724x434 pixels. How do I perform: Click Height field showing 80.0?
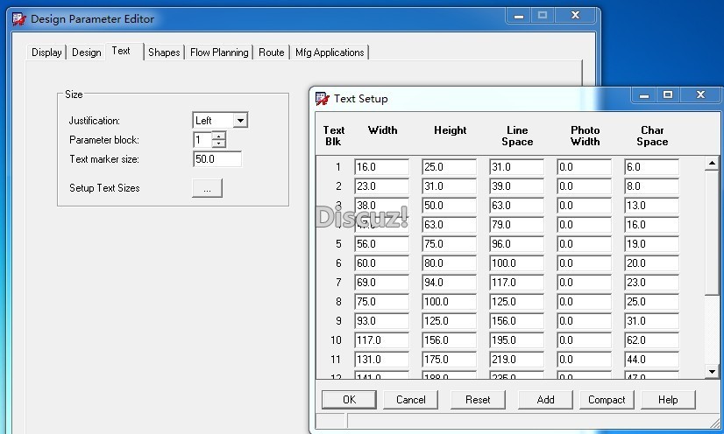449,263
